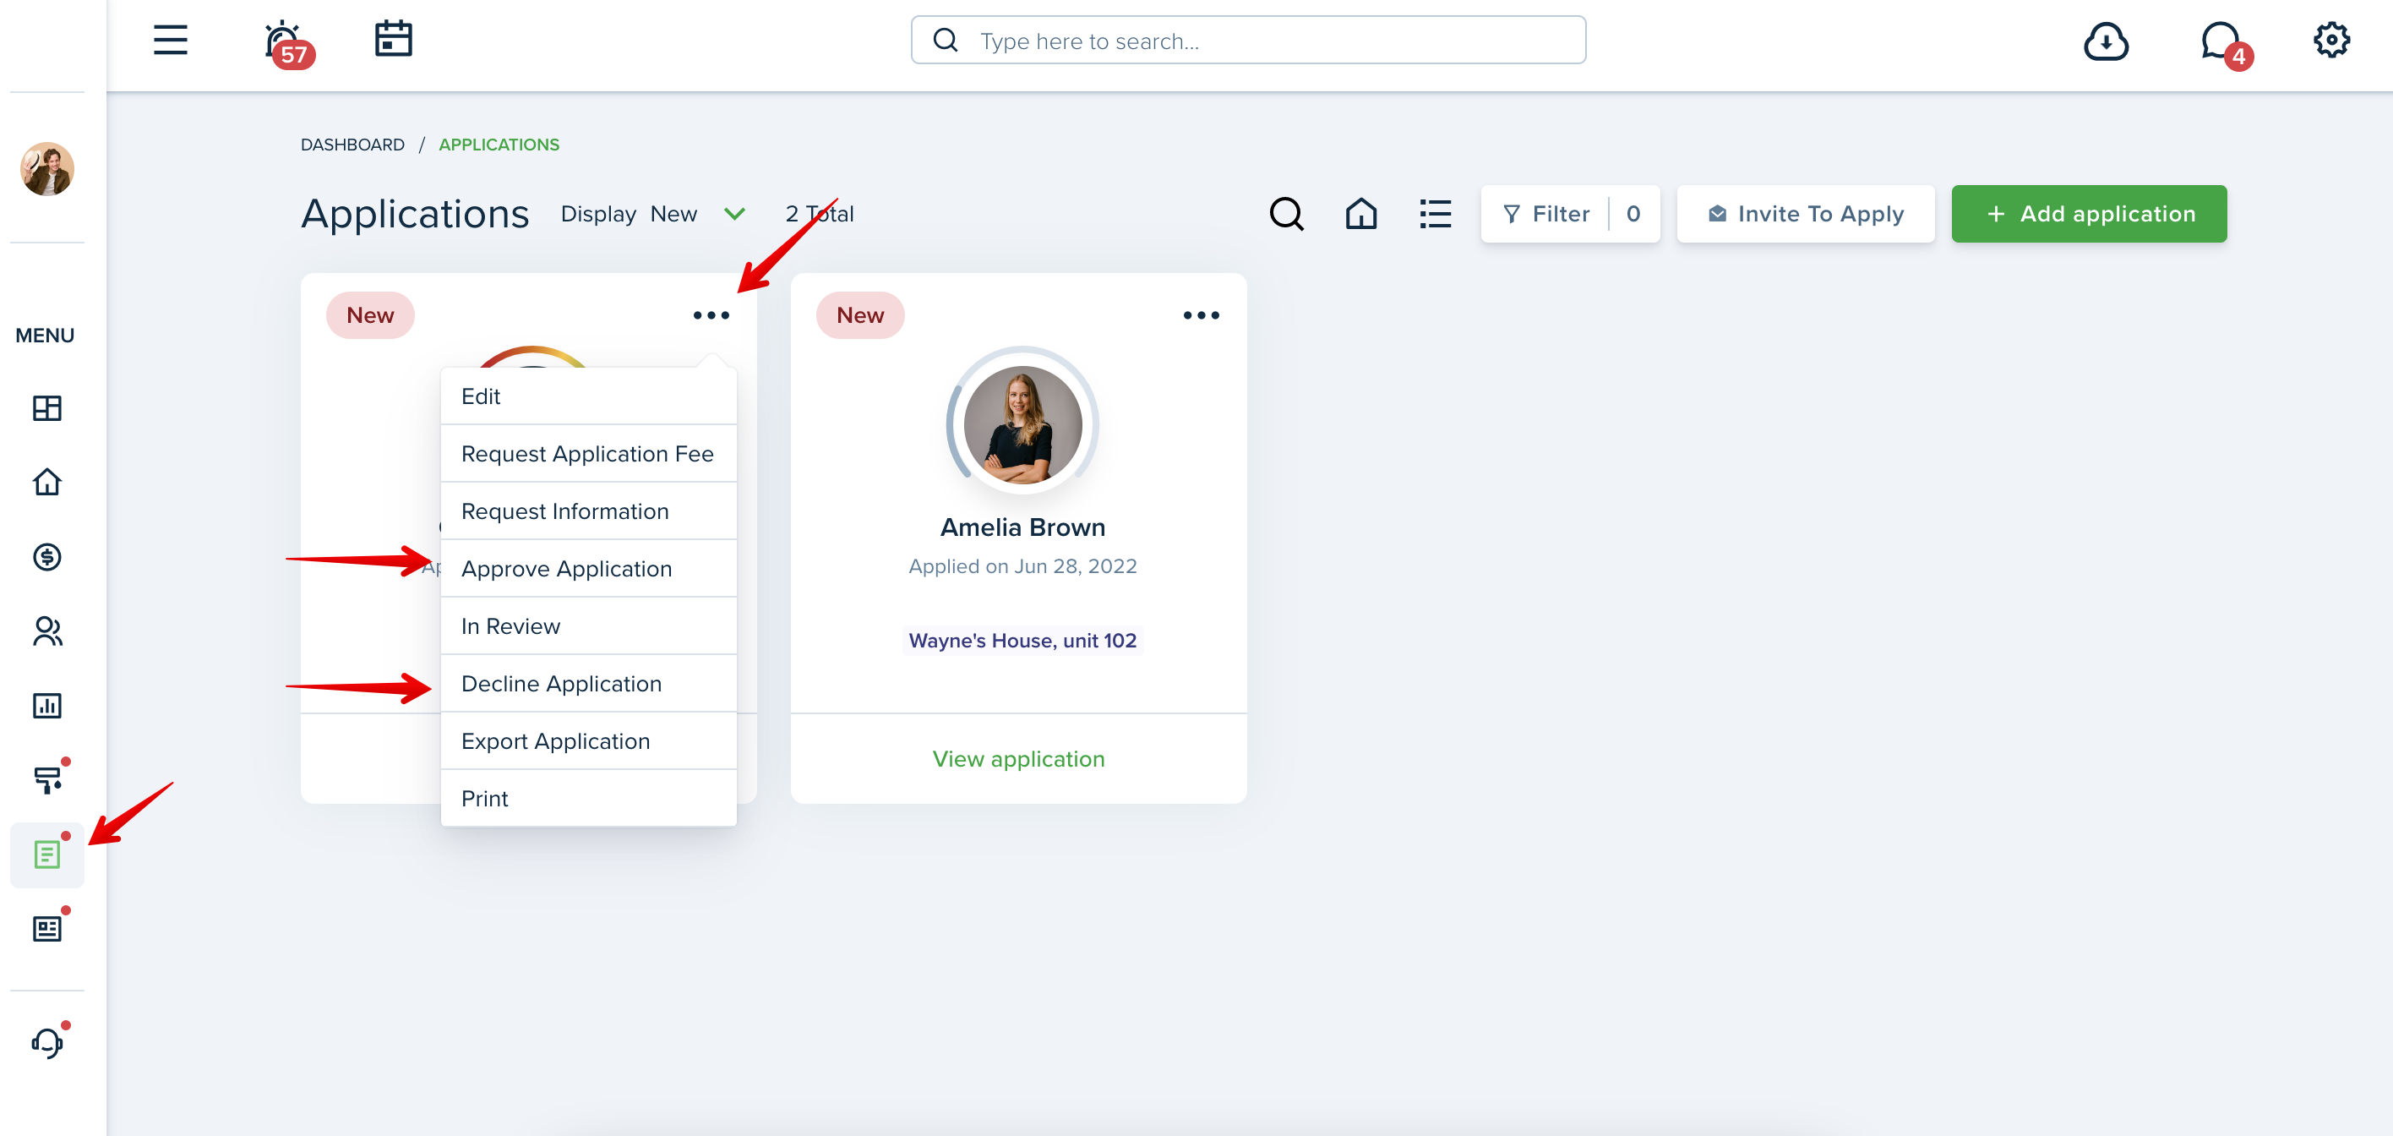Open the Maintenance paint roller icon in sidebar

coord(46,779)
